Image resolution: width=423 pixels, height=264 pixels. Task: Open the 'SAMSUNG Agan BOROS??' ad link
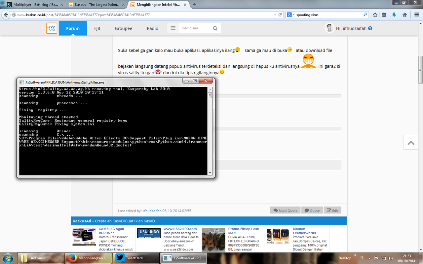click(111, 231)
